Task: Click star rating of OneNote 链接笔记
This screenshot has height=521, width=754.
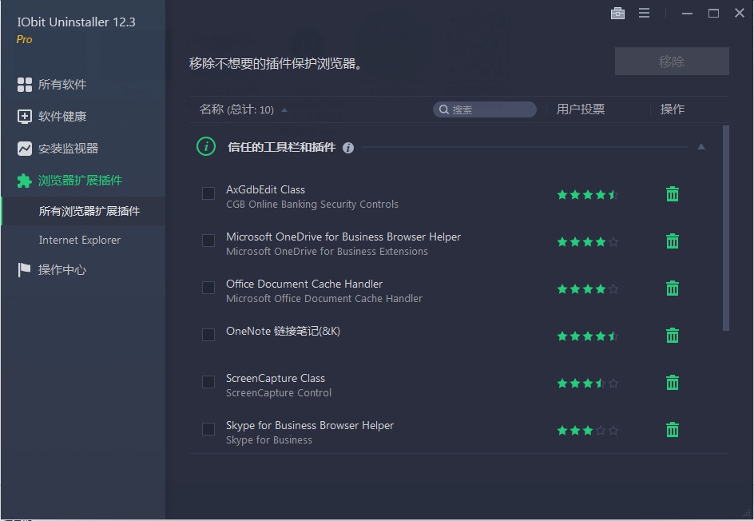Action: pyautogui.click(x=587, y=336)
